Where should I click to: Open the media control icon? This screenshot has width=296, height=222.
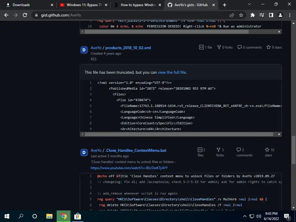coord(262,15)
